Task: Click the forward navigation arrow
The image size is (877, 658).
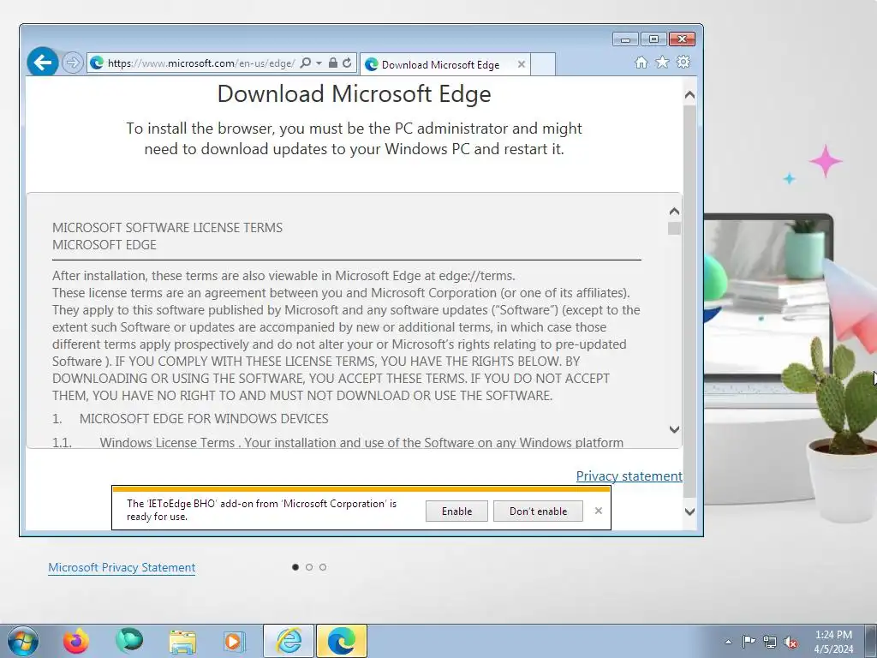Action: [x=73, y=63]
